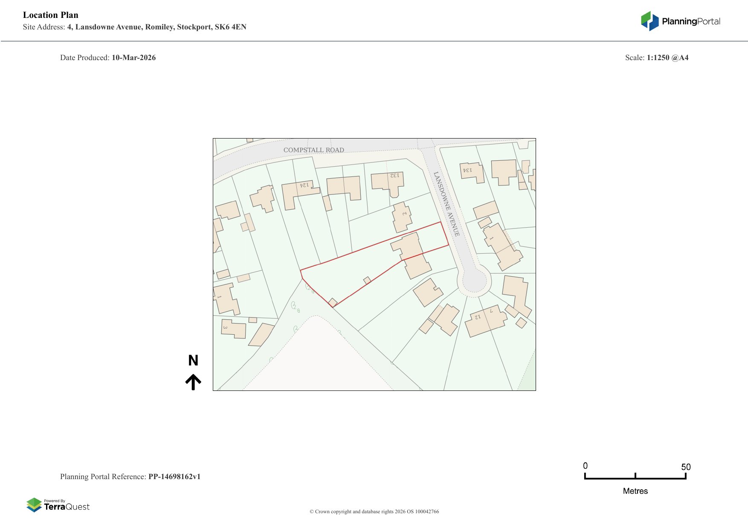This screenshot has height=529, width=748.
Task: Click the 0 to 50 metres scale bar
Action: coord(635,477)
